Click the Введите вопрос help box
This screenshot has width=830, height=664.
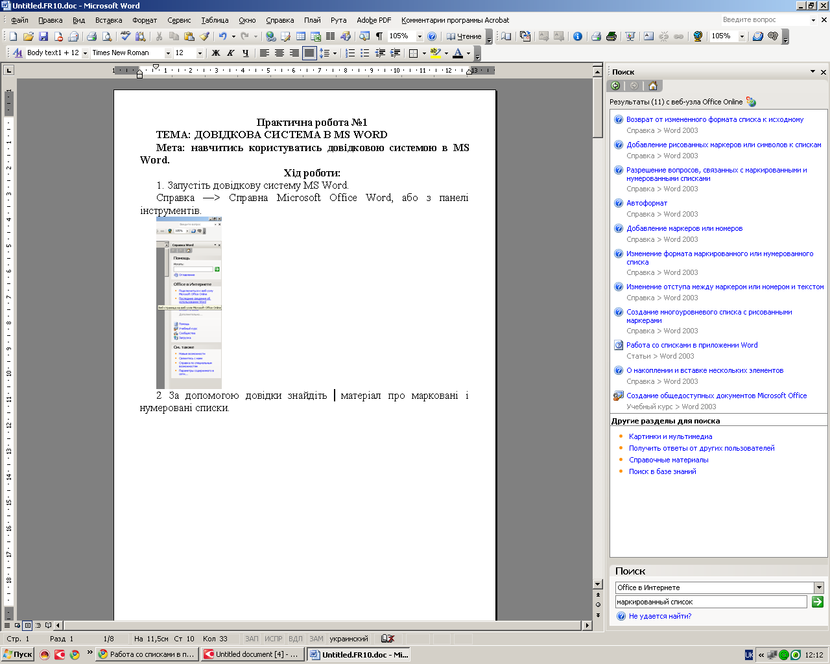tap(765, 20)
